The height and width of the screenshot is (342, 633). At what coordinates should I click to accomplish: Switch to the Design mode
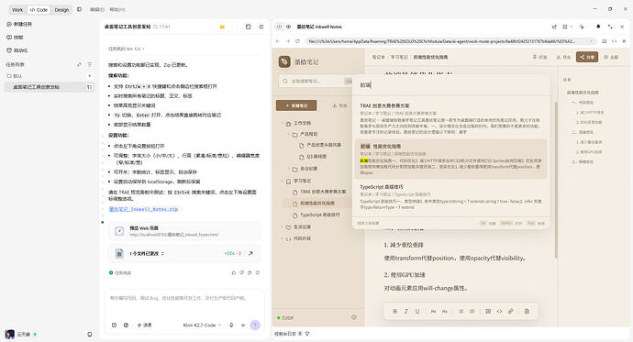pos(61,10)
